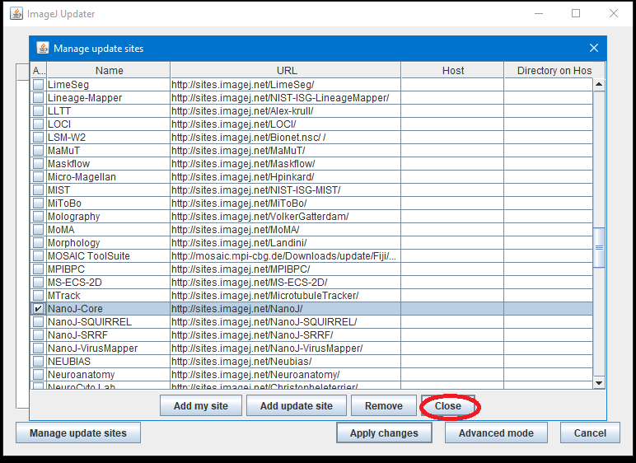Click the Close button in Manage update sites

tap(448, 406)
